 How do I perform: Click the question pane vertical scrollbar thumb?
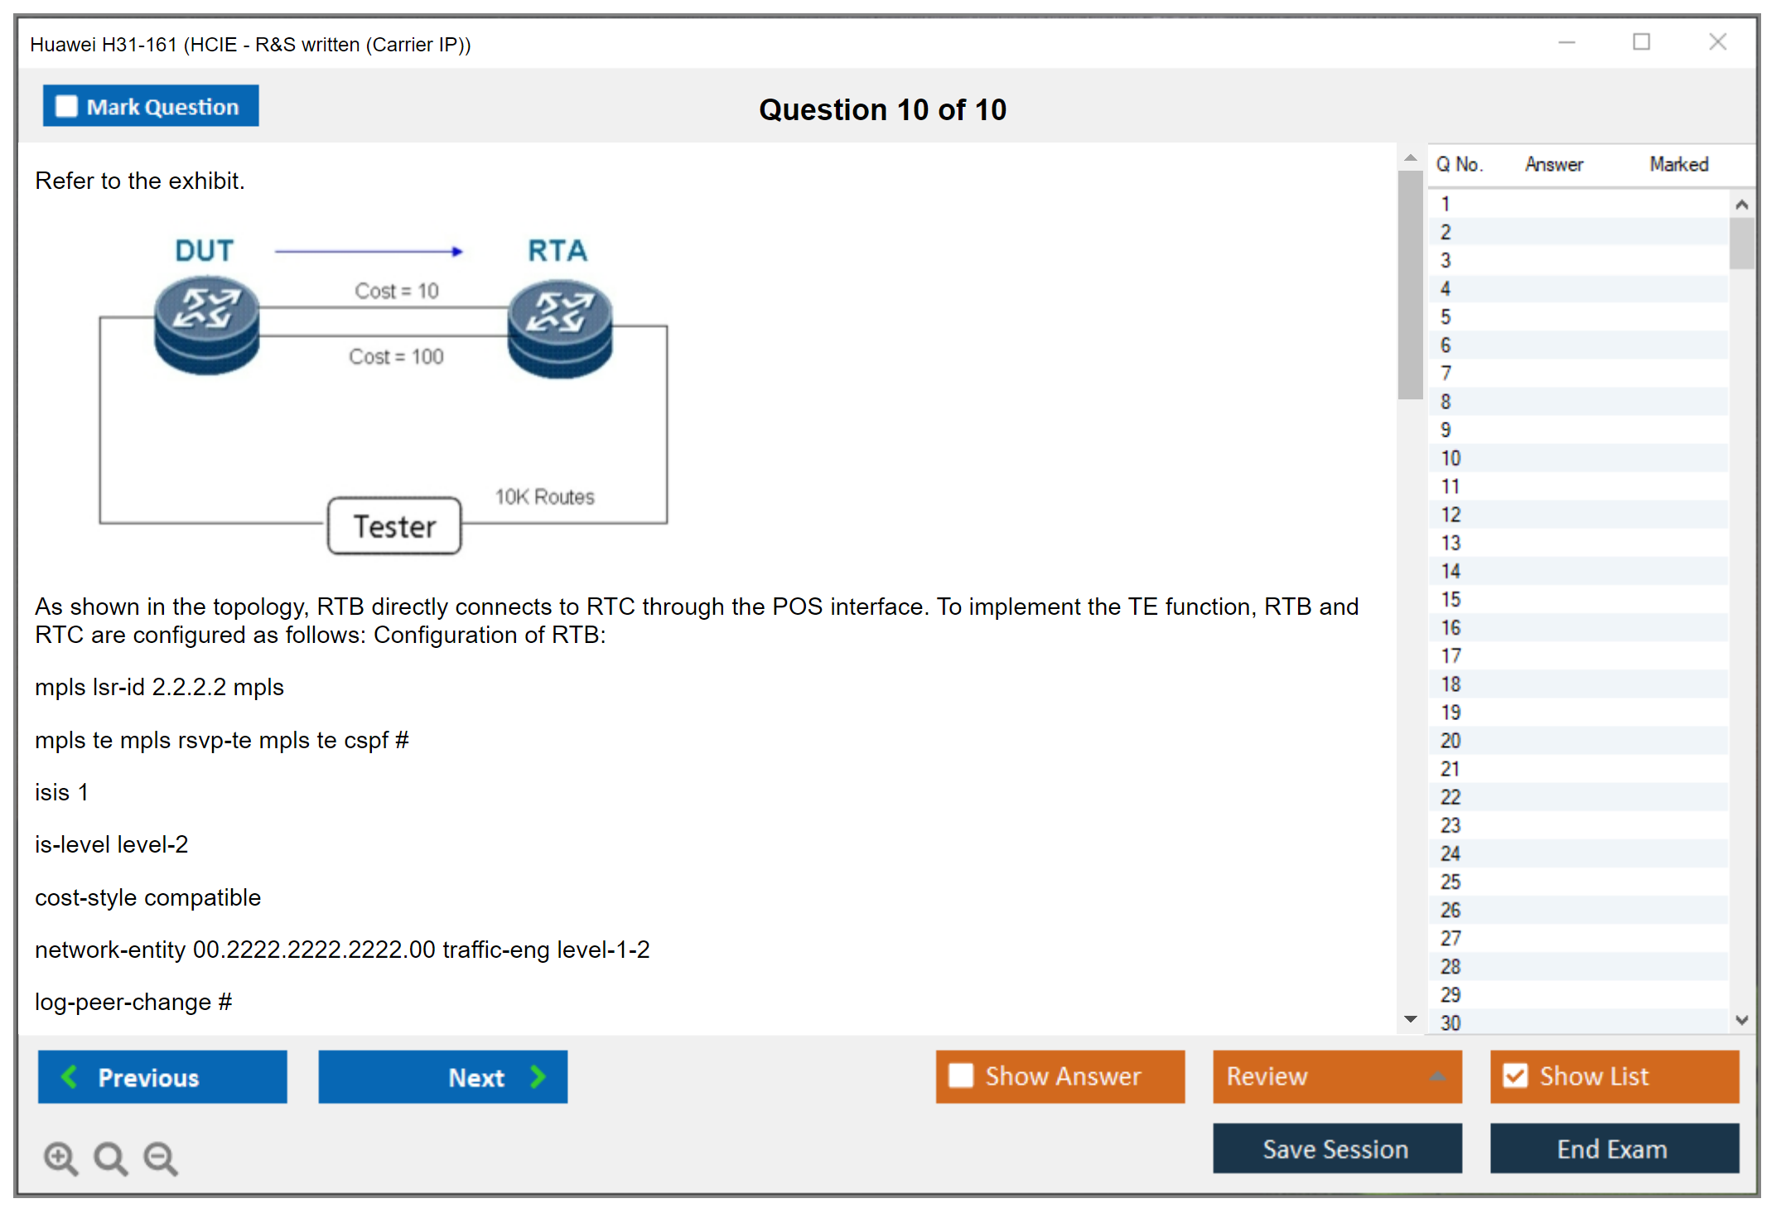click(x=1410, y=286)
